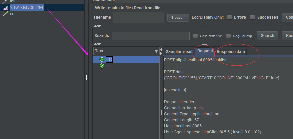
Task: Click the [no cookies] text
Action: pyautogui.click(x=175, y=90)
